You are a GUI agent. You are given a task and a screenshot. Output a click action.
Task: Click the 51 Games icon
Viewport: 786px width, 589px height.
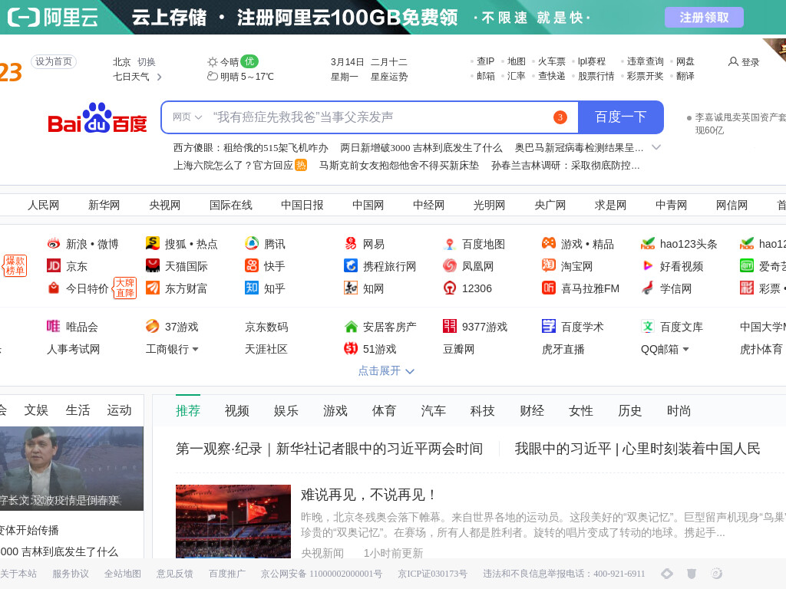pos(350,348)
